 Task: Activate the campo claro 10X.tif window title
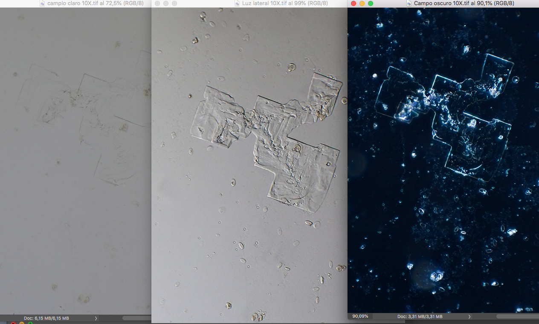point(96,3)
